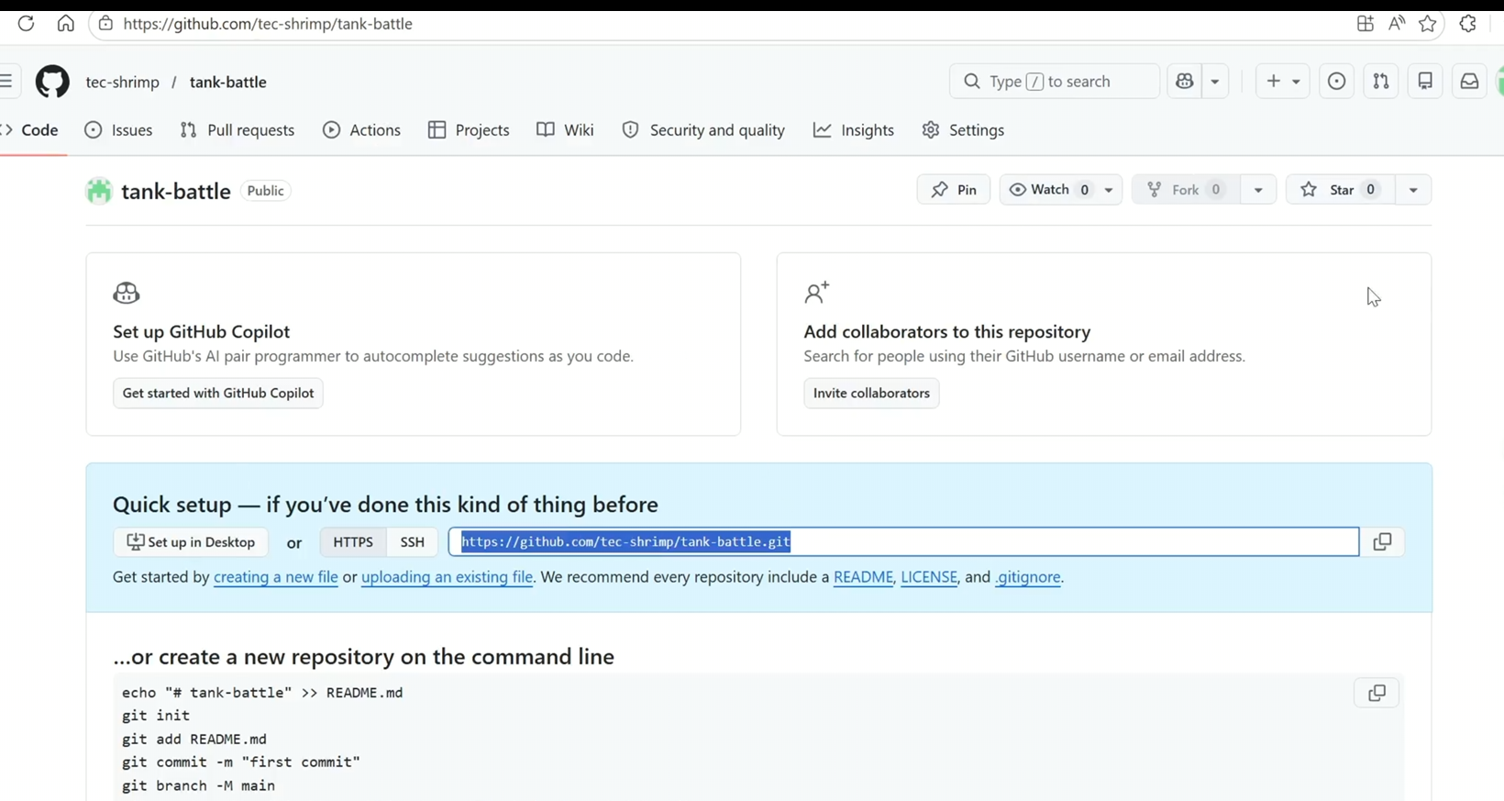Favorite this page with browser star icon
This screenshot has height=801, width=1504.
(x=1427, y=24)
